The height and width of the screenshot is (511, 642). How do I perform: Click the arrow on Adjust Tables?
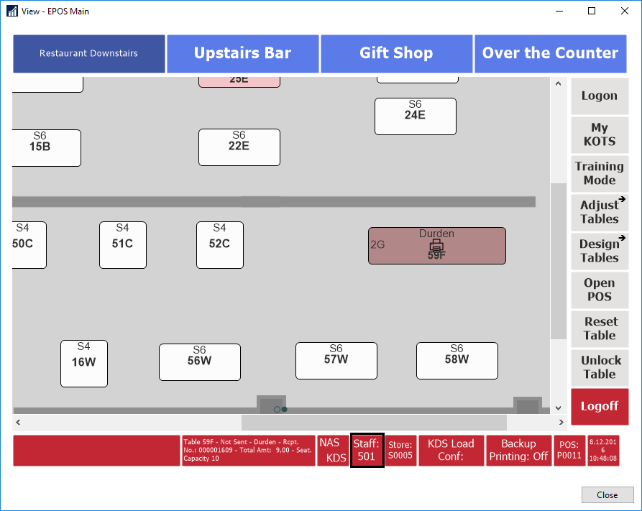point(622,199)
